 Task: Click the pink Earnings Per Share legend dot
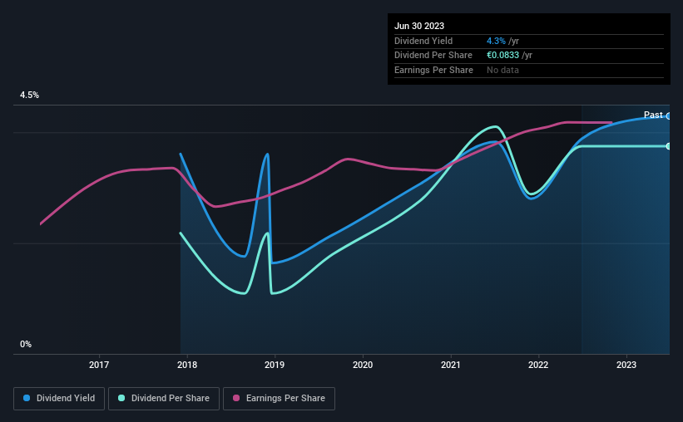(236, 398)
